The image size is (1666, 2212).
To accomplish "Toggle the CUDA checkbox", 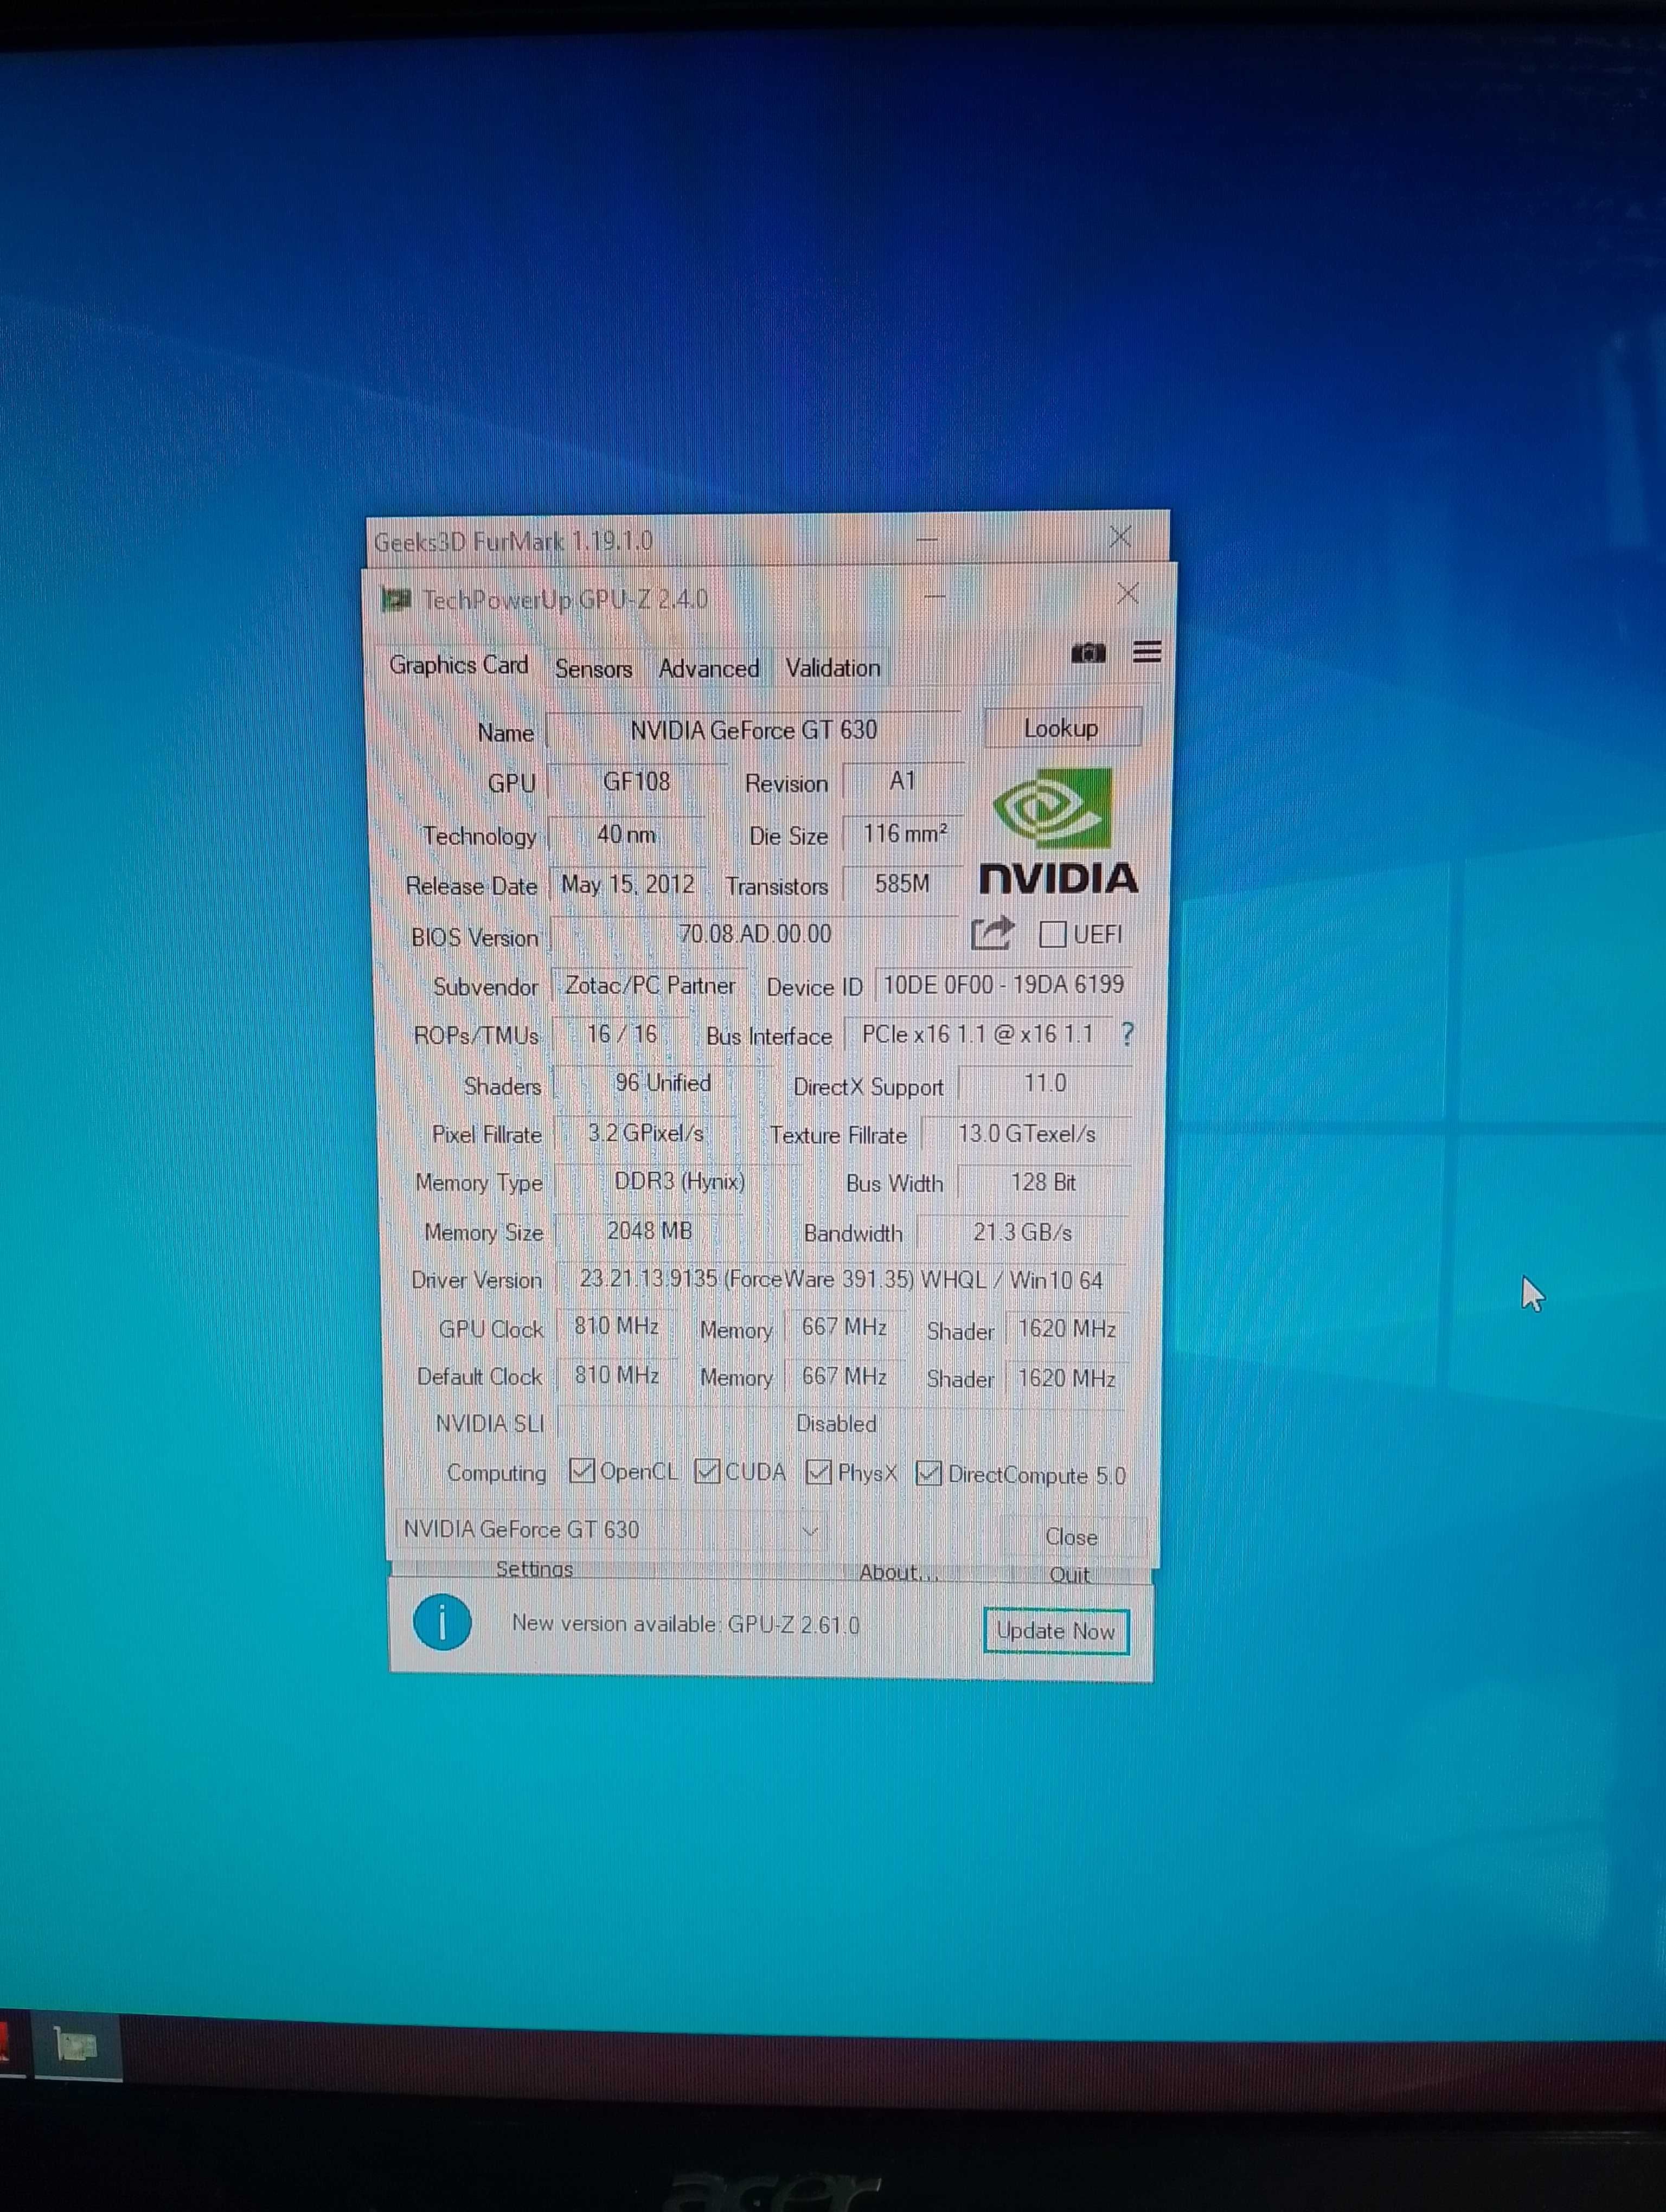I will tap(707, 1471).
